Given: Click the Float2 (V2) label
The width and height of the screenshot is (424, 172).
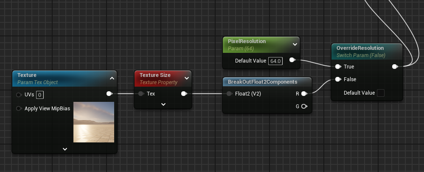Looking at the screenshot, I should click(248, 94).
